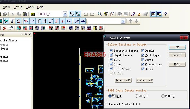This screenshot has width=190, height=109.
Task: Select the off-page connector filter icon
Action: pos(32,21)
